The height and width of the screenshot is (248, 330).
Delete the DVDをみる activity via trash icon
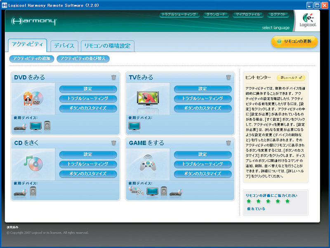click(x=114, y=77)
